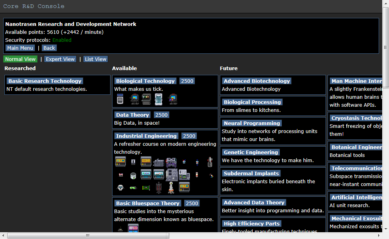The image size is (389, 239).
Task: Open the Main Menu
Action: [20, 48]
